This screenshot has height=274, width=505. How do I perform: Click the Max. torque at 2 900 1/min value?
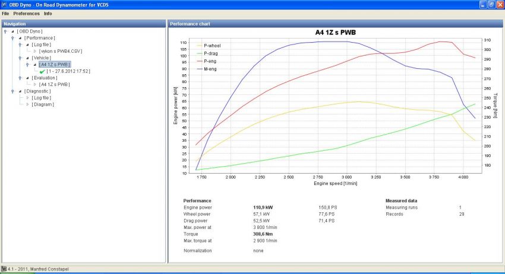tap(265, 241)
